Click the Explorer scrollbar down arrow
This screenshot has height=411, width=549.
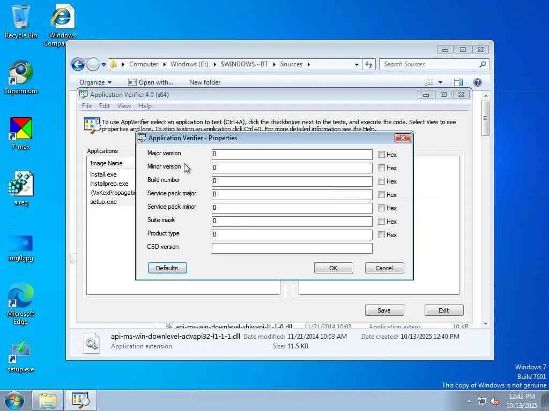point(485,324)
